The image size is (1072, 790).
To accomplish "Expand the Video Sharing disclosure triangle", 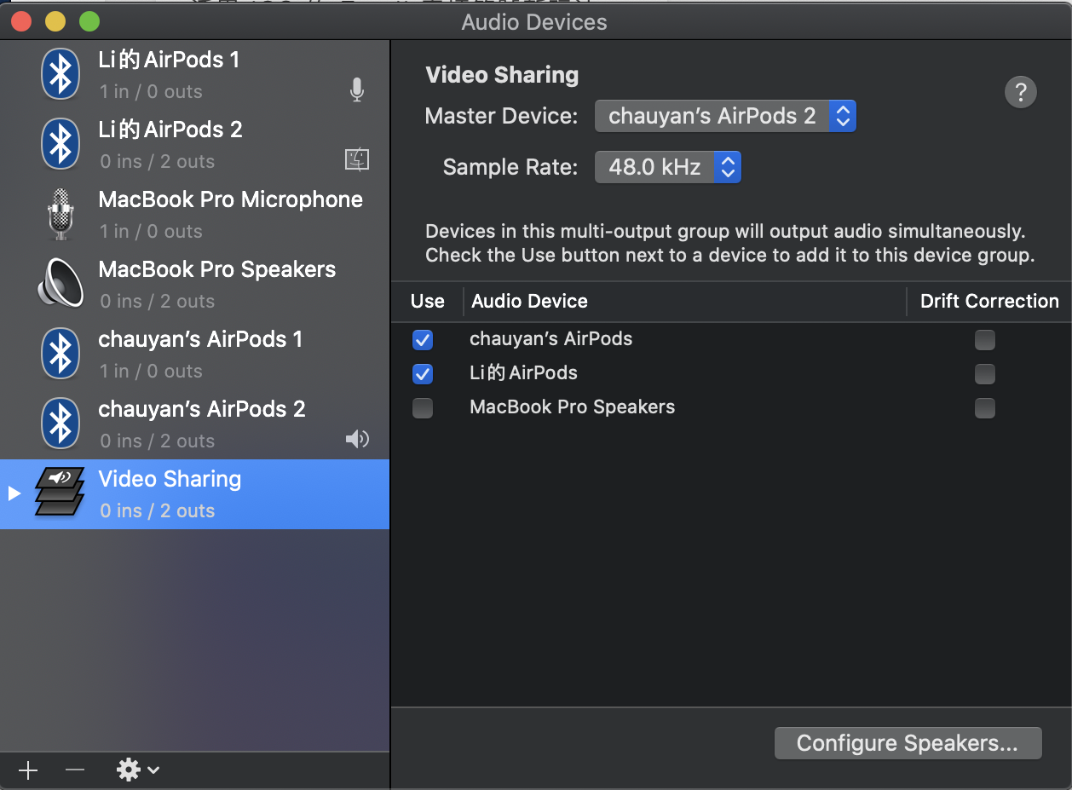I will pyautogui.click(x=13, y=493).
